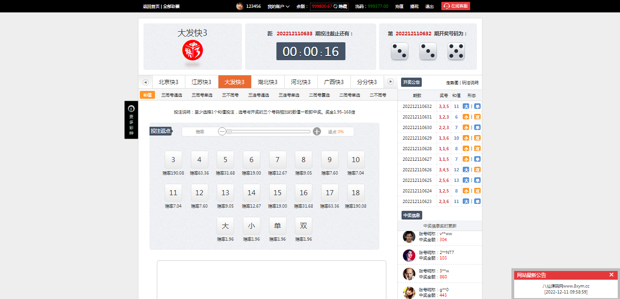Click the 开奖公告 heading button
Screen dimensions: 620x299
pyautogui.click(x=411, y=82)
